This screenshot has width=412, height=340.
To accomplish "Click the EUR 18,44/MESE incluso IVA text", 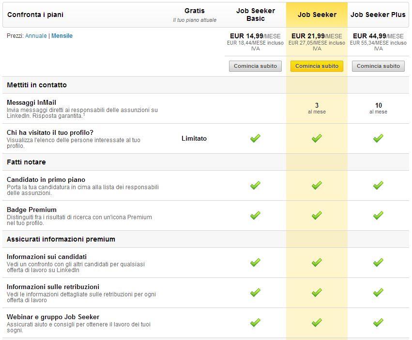I will tap(255, 46).
